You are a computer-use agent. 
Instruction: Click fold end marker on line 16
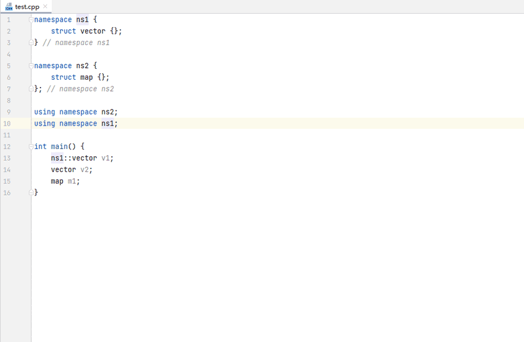[x=31, y=192]
